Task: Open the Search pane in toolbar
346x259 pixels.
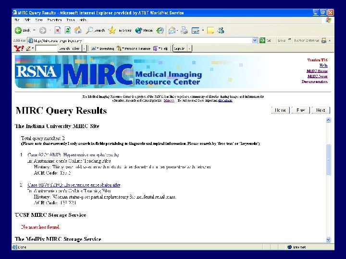Action: coord(95,30)
